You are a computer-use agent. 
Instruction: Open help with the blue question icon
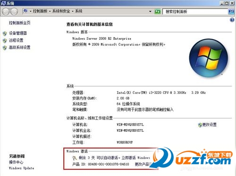coord(232,20)
